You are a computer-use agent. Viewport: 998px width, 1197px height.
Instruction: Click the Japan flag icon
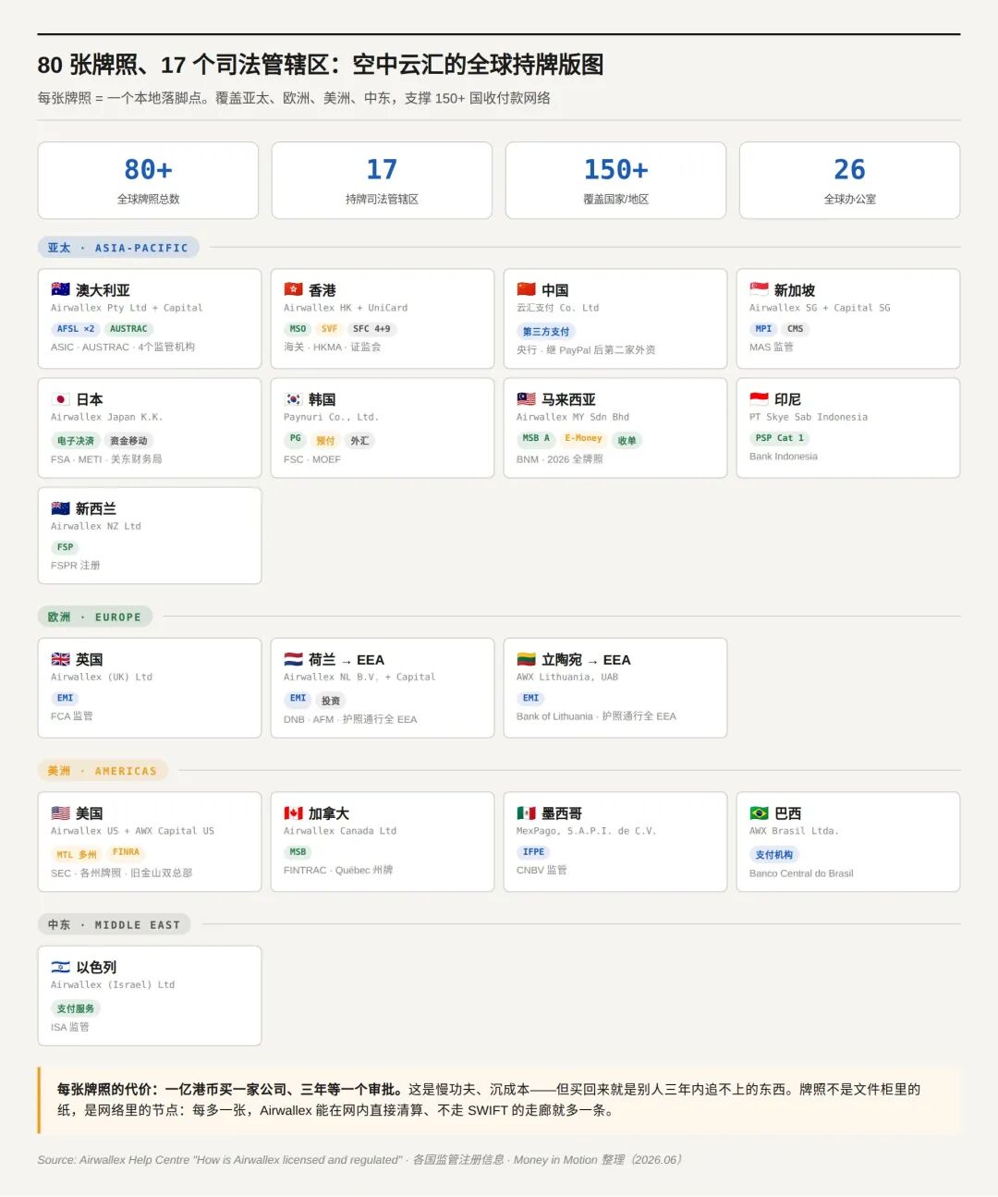(x=60, y=398)
